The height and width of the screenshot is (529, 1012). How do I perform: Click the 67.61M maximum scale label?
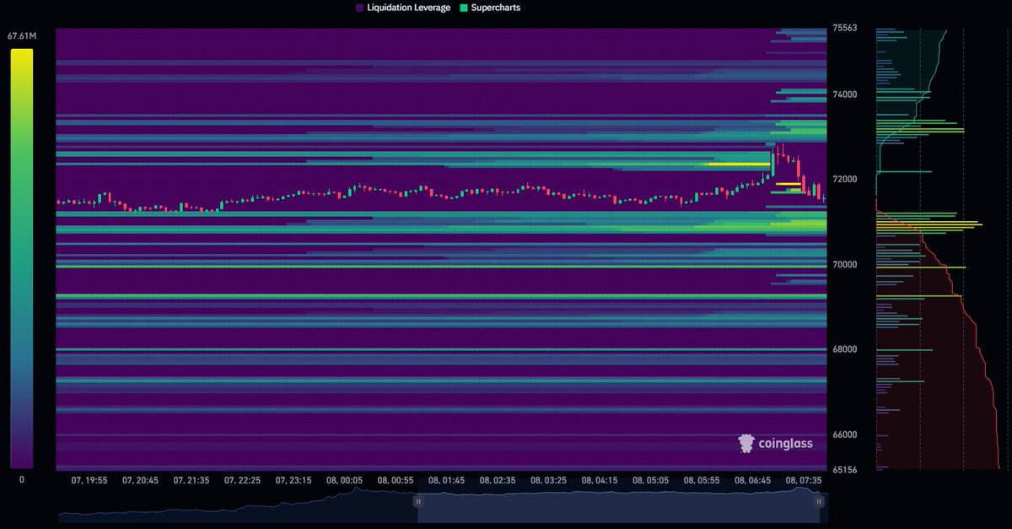pos(21,36)
